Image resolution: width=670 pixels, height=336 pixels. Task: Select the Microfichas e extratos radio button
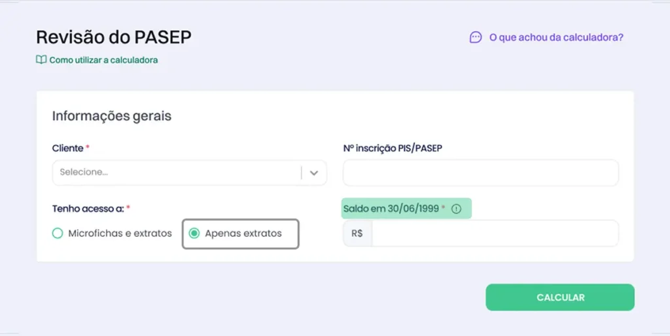(58, 233)
